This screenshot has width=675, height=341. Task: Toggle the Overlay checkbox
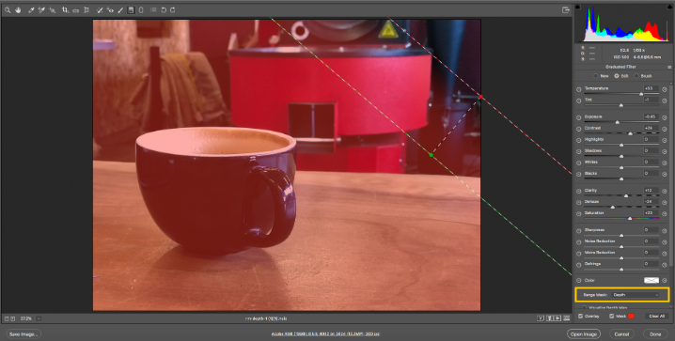pyautogui.click(x=581, y=316)
